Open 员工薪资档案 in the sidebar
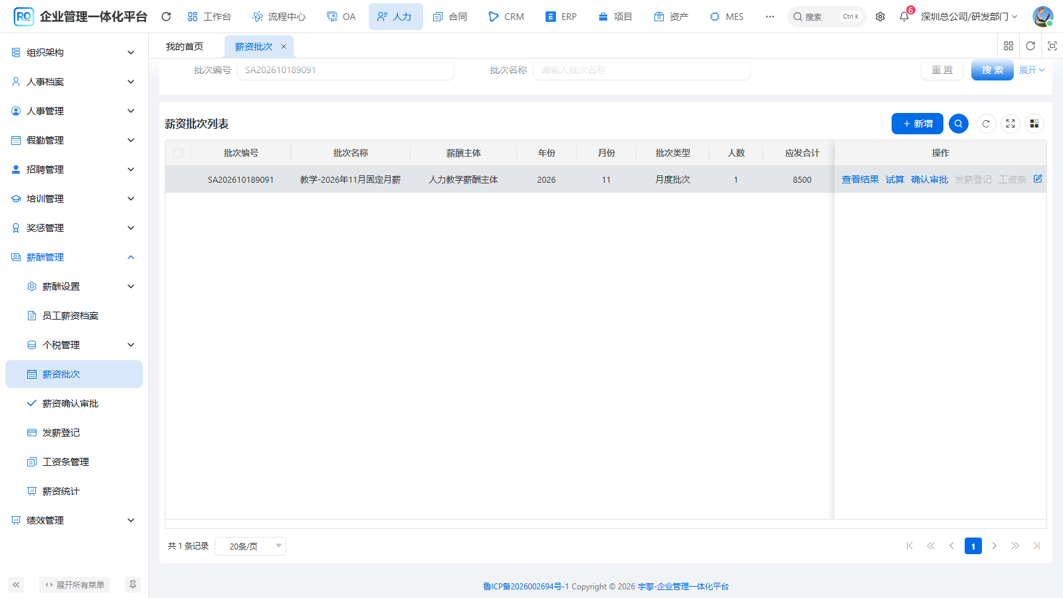The width and height of the screenshot is (1063, 598). (x=74, y=316)
